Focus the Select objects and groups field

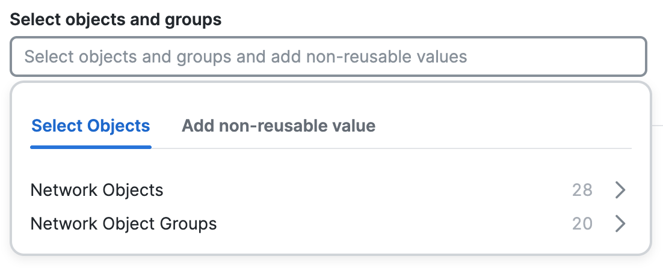(x=328, y=57)
